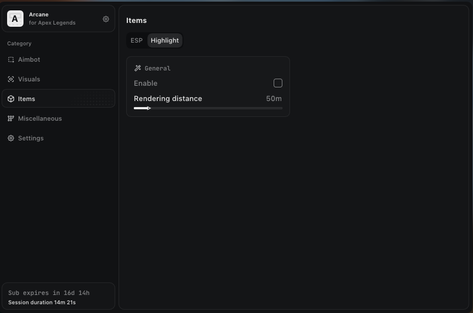This screenshot has height=313, width=473.
Task: Click the Arcane "A" logo
Action: click(x=15, y=19)
